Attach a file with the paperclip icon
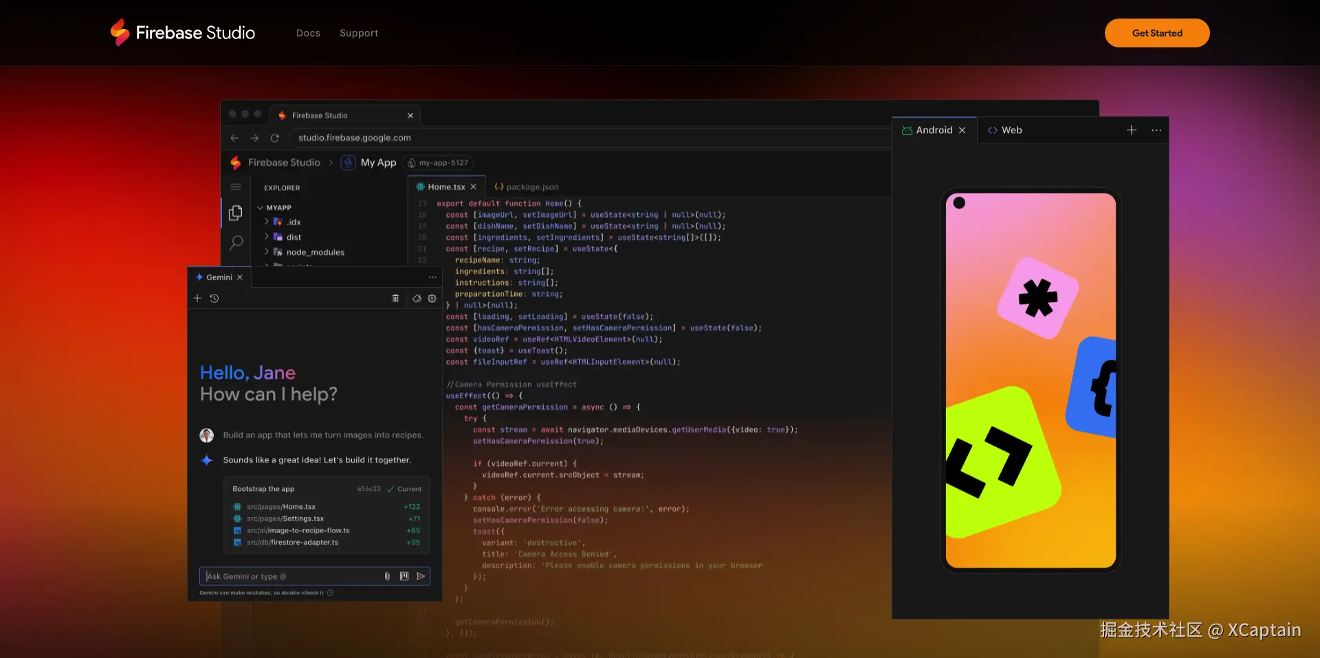 coord(387,576)
